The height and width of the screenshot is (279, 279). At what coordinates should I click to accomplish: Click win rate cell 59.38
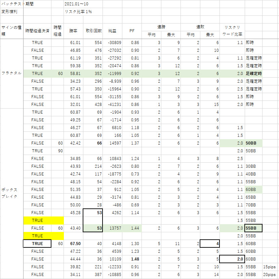[x=73, y=66]
